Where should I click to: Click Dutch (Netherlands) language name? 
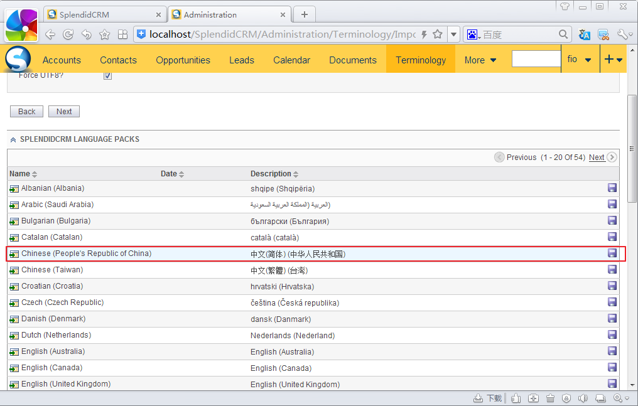point(56,335)
